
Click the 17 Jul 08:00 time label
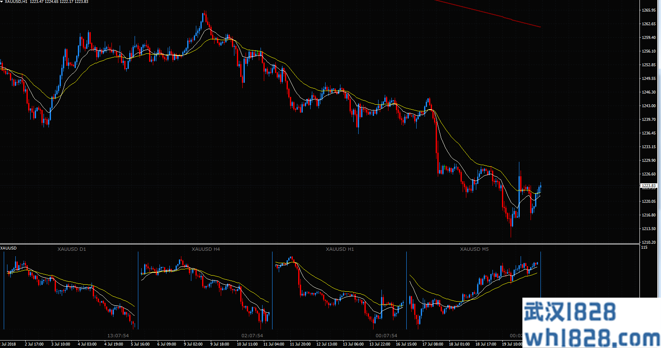click(x=432, y=344)
